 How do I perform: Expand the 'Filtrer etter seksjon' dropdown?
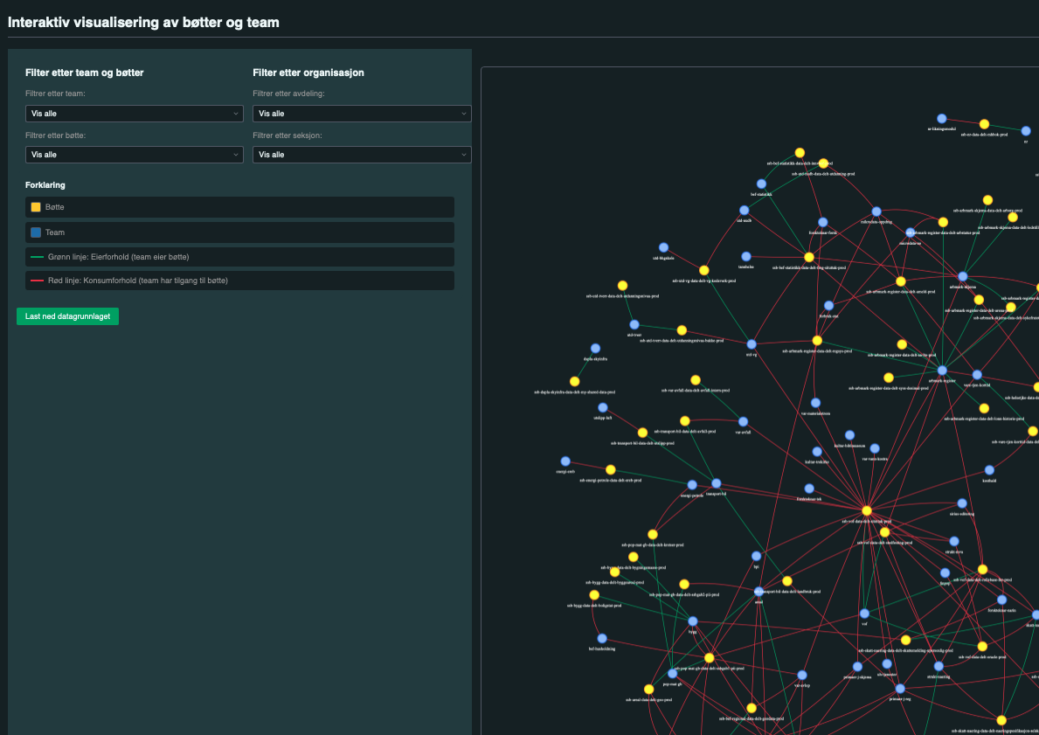click(362, 155)
